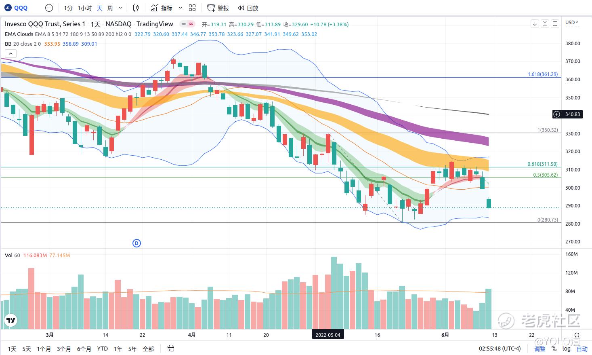Toggle the % percent scale
Image resolution: width=592 pixels, height=355 pixels.
554,349
